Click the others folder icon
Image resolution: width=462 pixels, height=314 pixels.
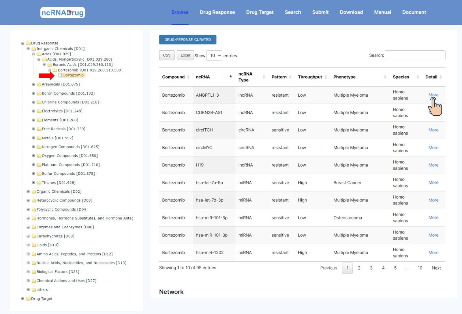pyautogui.click(x=34, y=290)
